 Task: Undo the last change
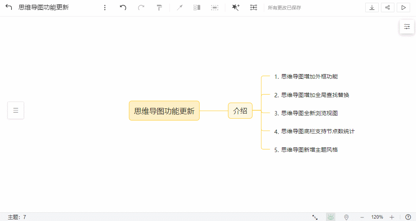tap(123, 7)
